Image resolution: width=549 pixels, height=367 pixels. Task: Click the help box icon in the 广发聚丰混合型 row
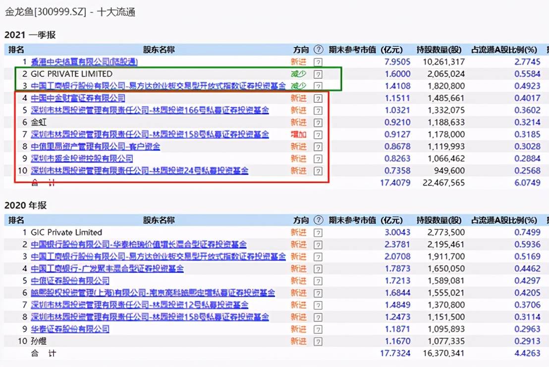(318, 269)
